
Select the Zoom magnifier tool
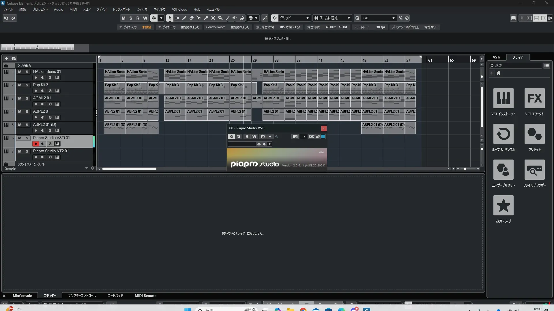tap(220, 18)
